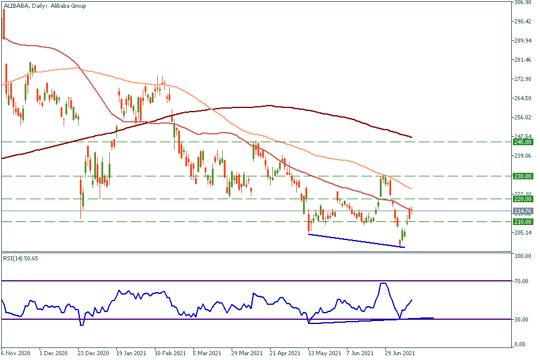
Task: Select the 245.00 price level label
Action: [x=523, y=142]
